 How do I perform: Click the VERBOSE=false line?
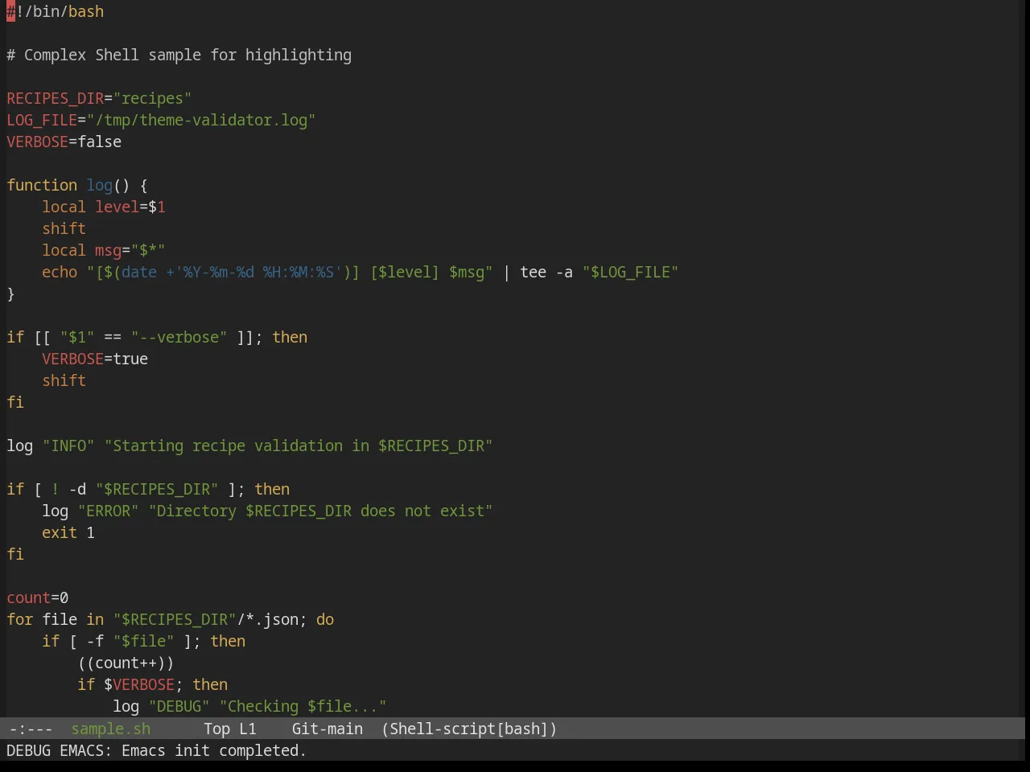coord(64,142)
